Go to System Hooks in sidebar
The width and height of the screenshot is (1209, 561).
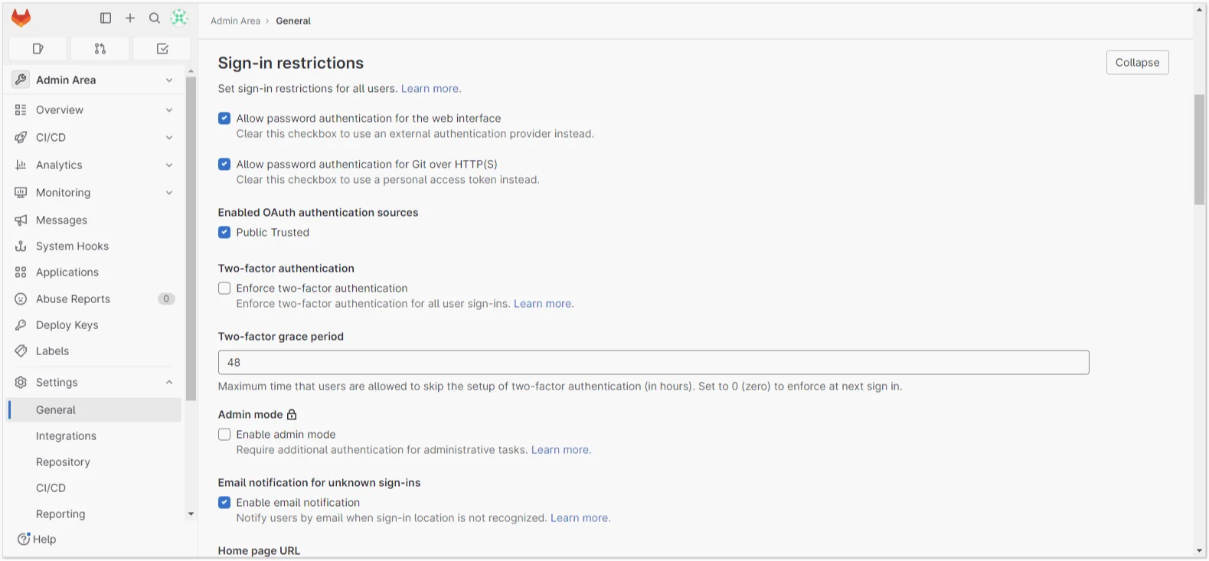coord(72,246)
